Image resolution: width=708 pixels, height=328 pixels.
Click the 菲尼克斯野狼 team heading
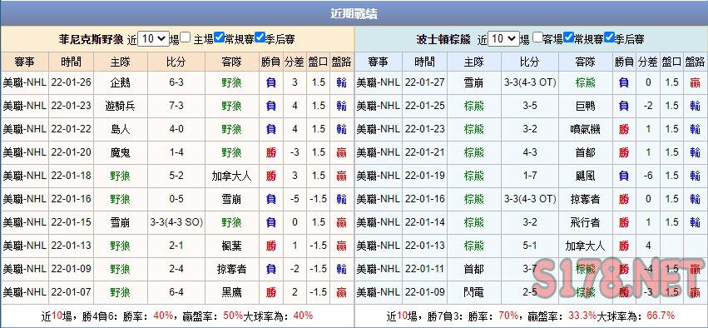[91, 39]
